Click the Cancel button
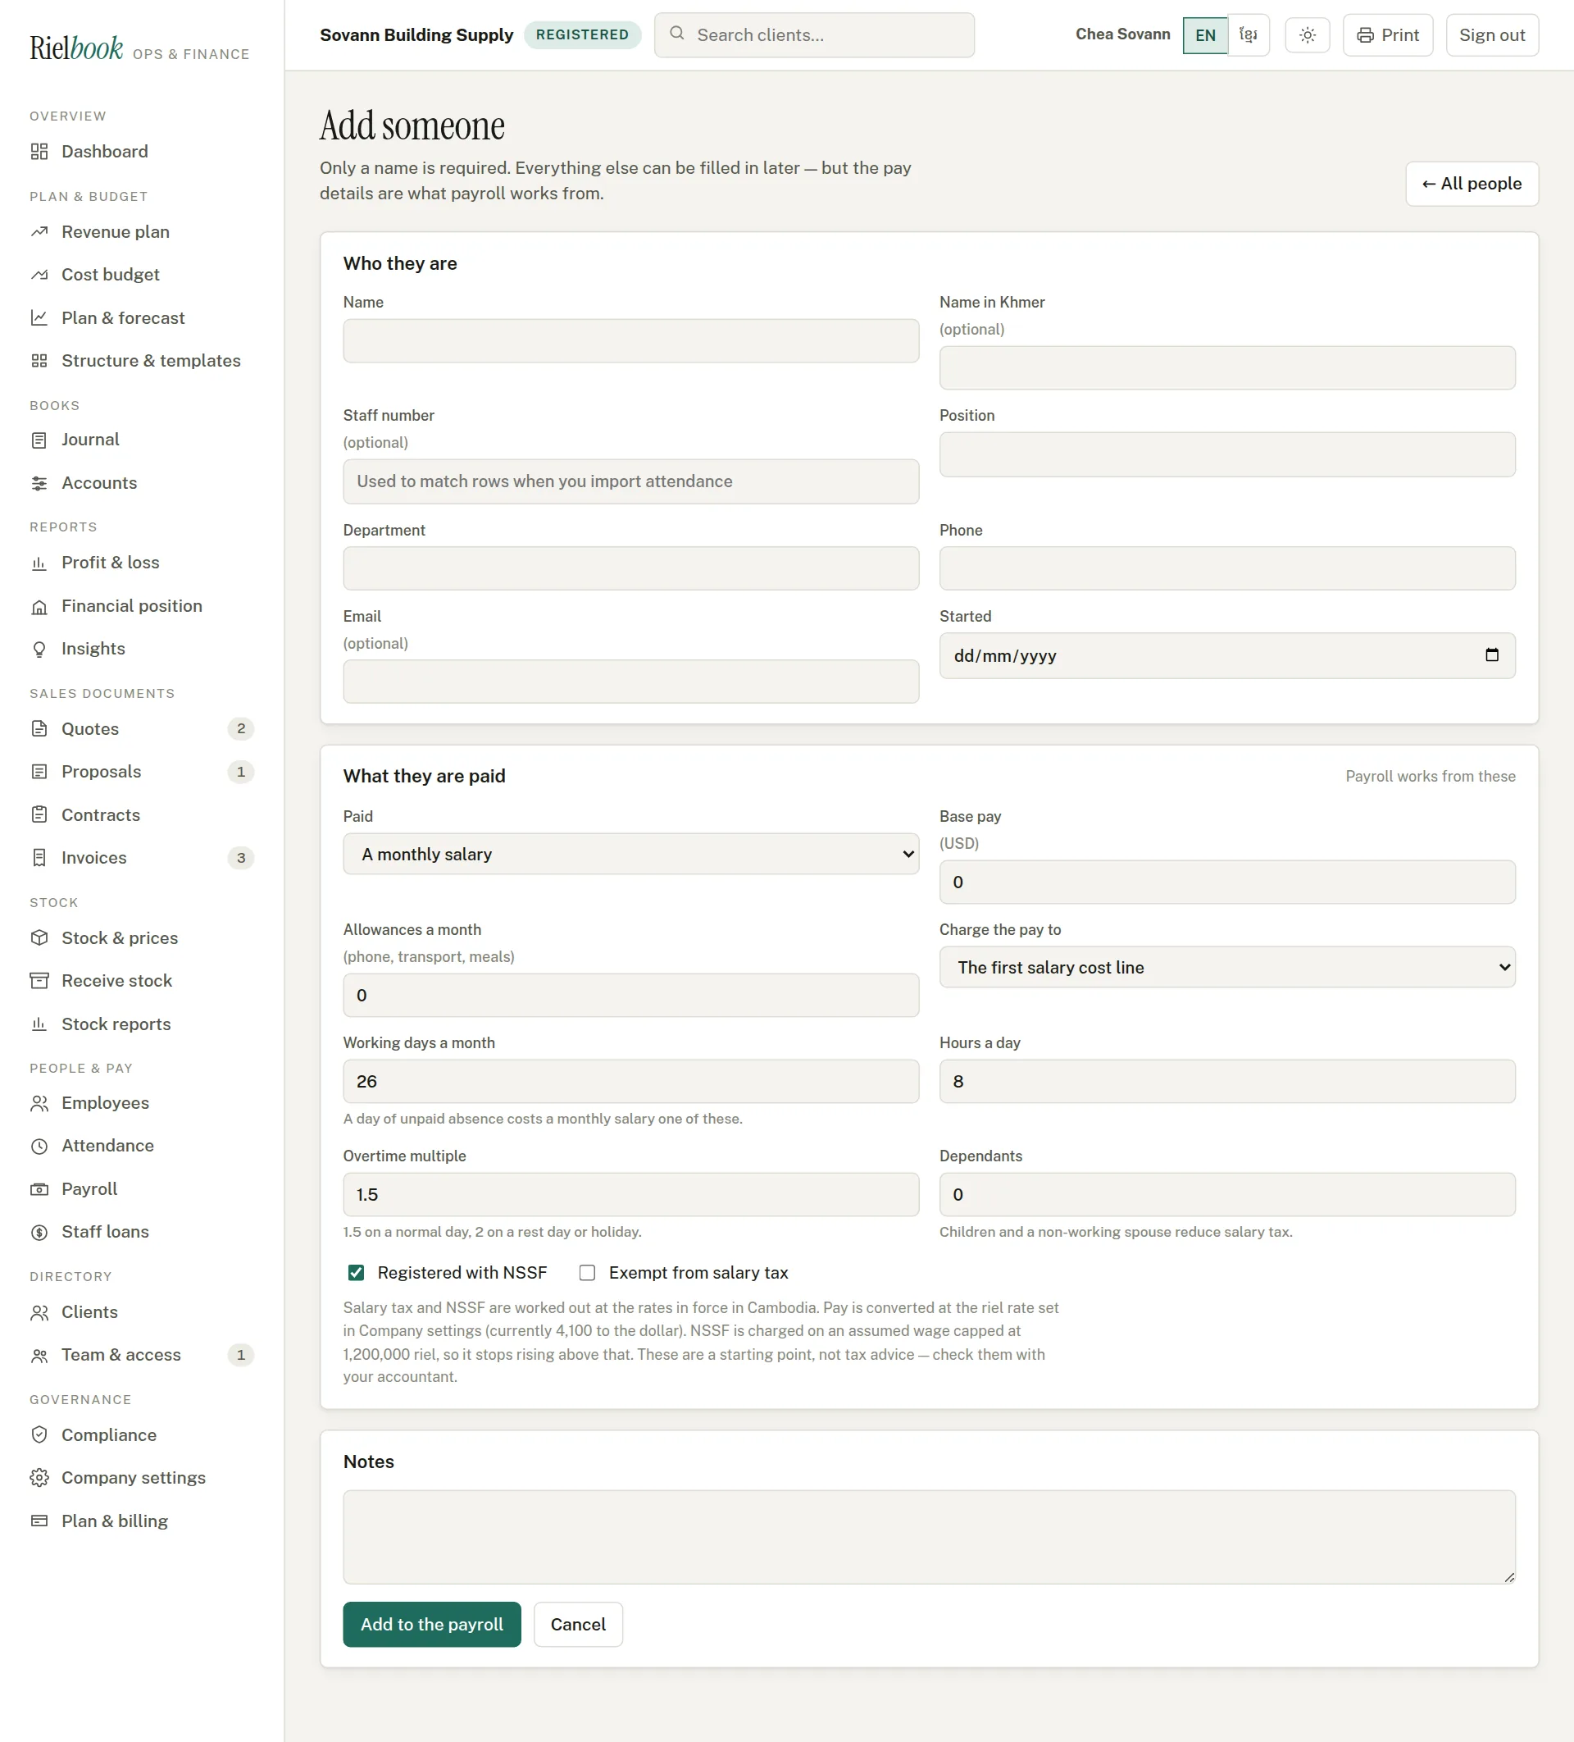 [x=578, y=1625]
